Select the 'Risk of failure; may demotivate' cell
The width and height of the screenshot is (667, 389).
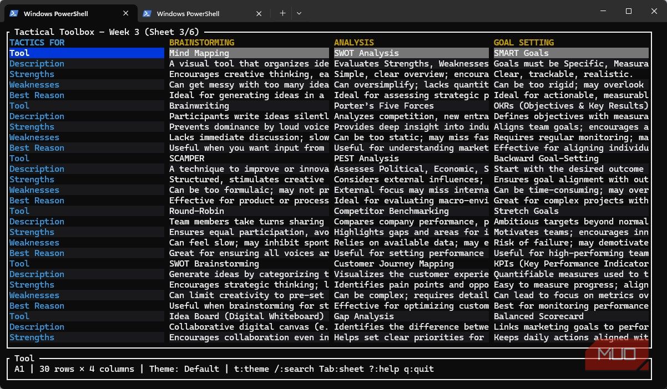click(571, 243)
